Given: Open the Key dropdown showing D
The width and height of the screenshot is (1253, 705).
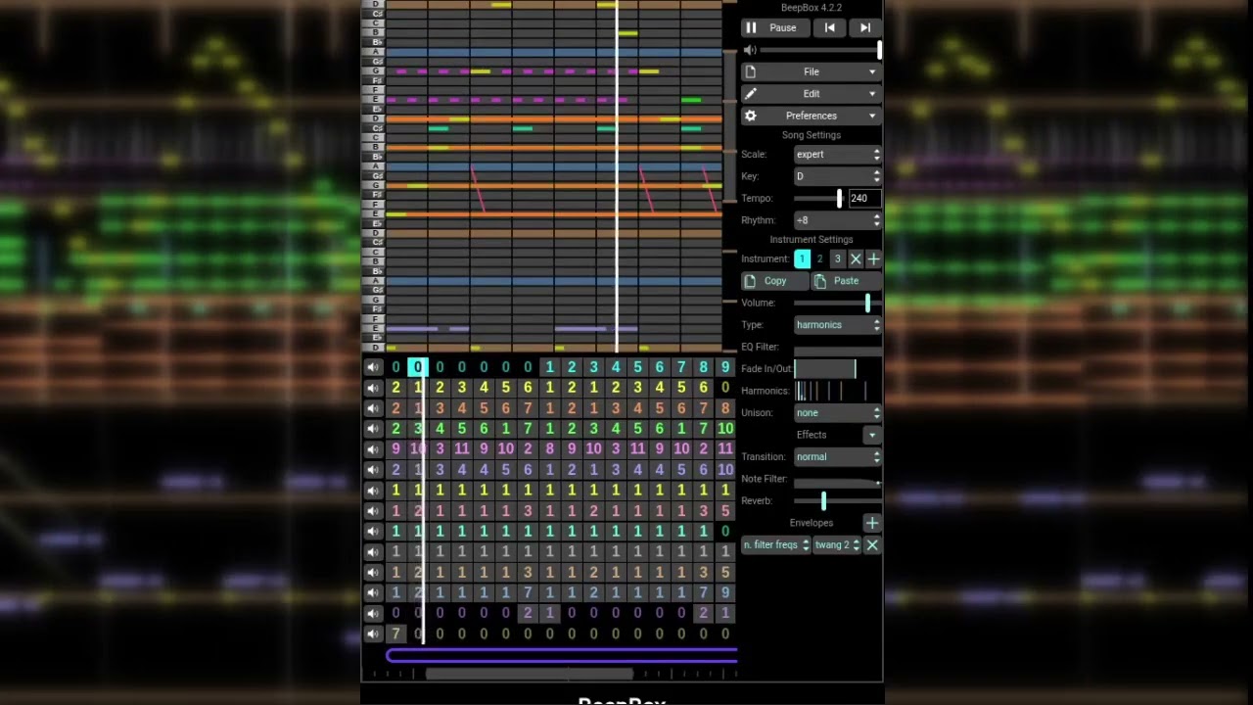Looking at the screenshot, I should click(x=838, y=176).
